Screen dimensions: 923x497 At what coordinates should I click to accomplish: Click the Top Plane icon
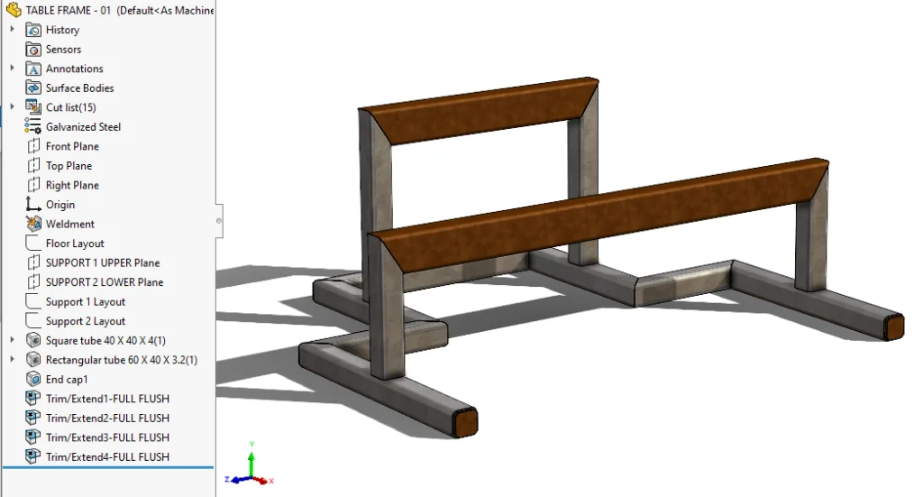[33, 165]
